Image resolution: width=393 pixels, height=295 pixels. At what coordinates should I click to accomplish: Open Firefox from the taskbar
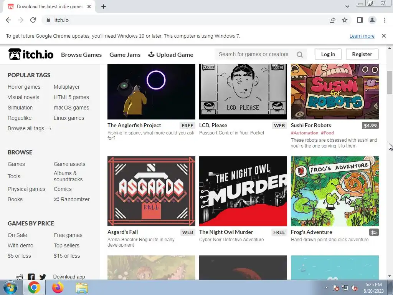click(x=58, y=287)
